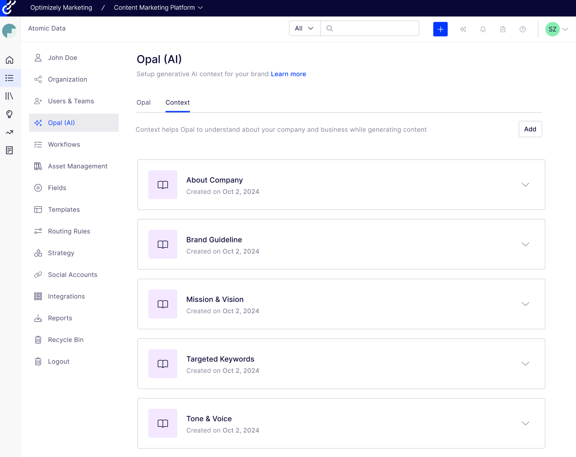Open the Opal AI sparkle icon in header
Viewport: 576px width, 457px height.
pos(463,29)
